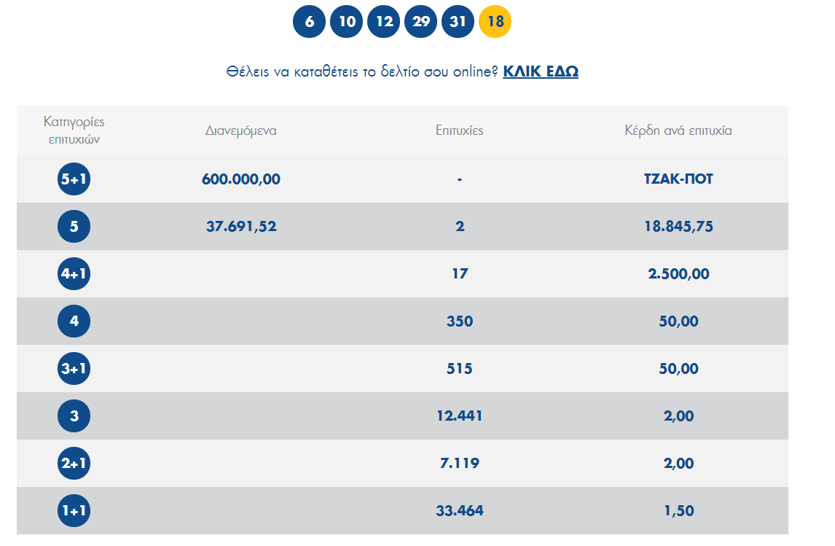Click the number 6 ball
This screenshot has width=835, height=546.
[310, 21]
